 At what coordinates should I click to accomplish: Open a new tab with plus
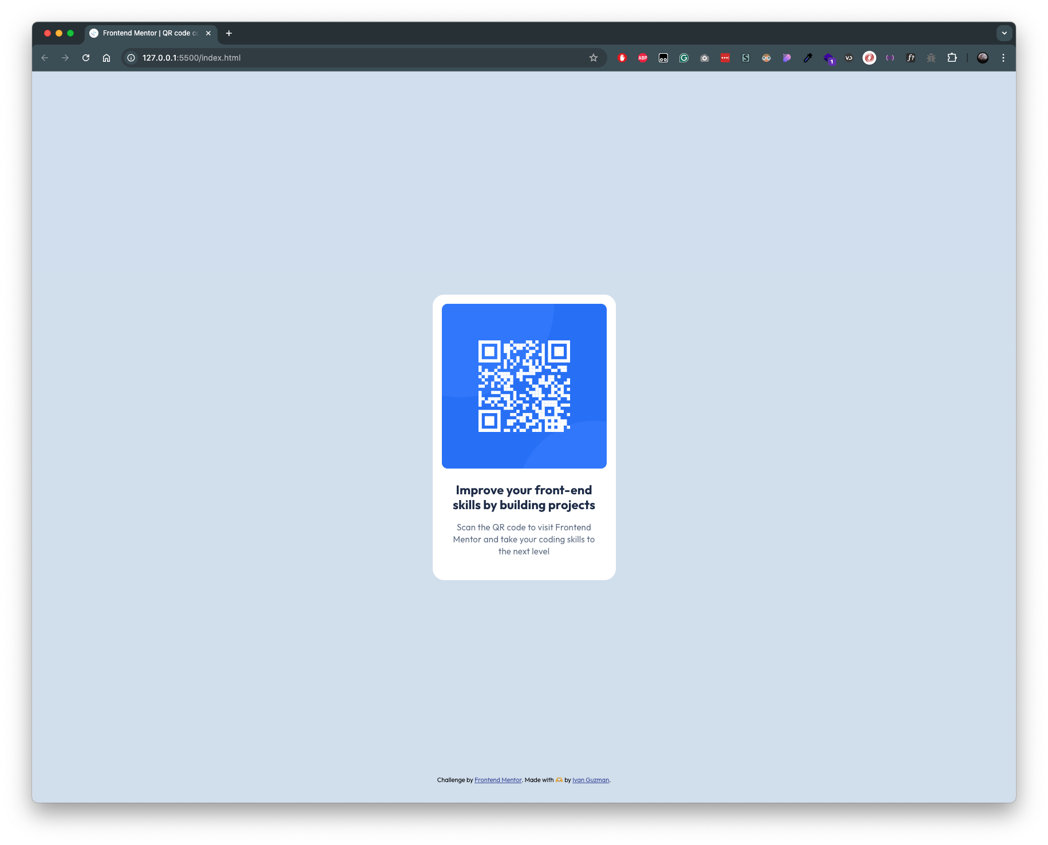[229, 33]
